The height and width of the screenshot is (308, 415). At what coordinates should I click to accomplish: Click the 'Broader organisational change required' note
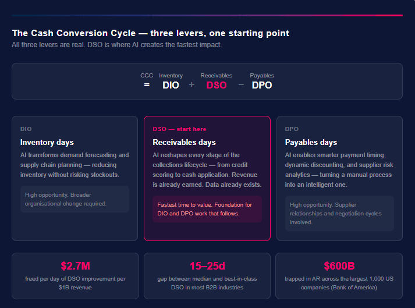[75, 199]
